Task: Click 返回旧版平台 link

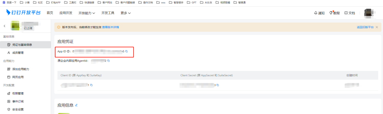Action: 365,27
